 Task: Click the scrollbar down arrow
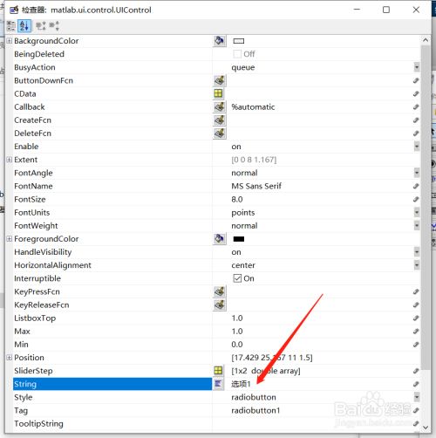tap(426, 428)
